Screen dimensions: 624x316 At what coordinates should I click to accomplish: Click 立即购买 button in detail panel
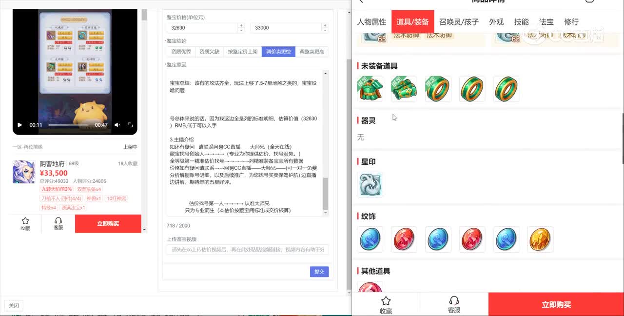coord(556,305)
